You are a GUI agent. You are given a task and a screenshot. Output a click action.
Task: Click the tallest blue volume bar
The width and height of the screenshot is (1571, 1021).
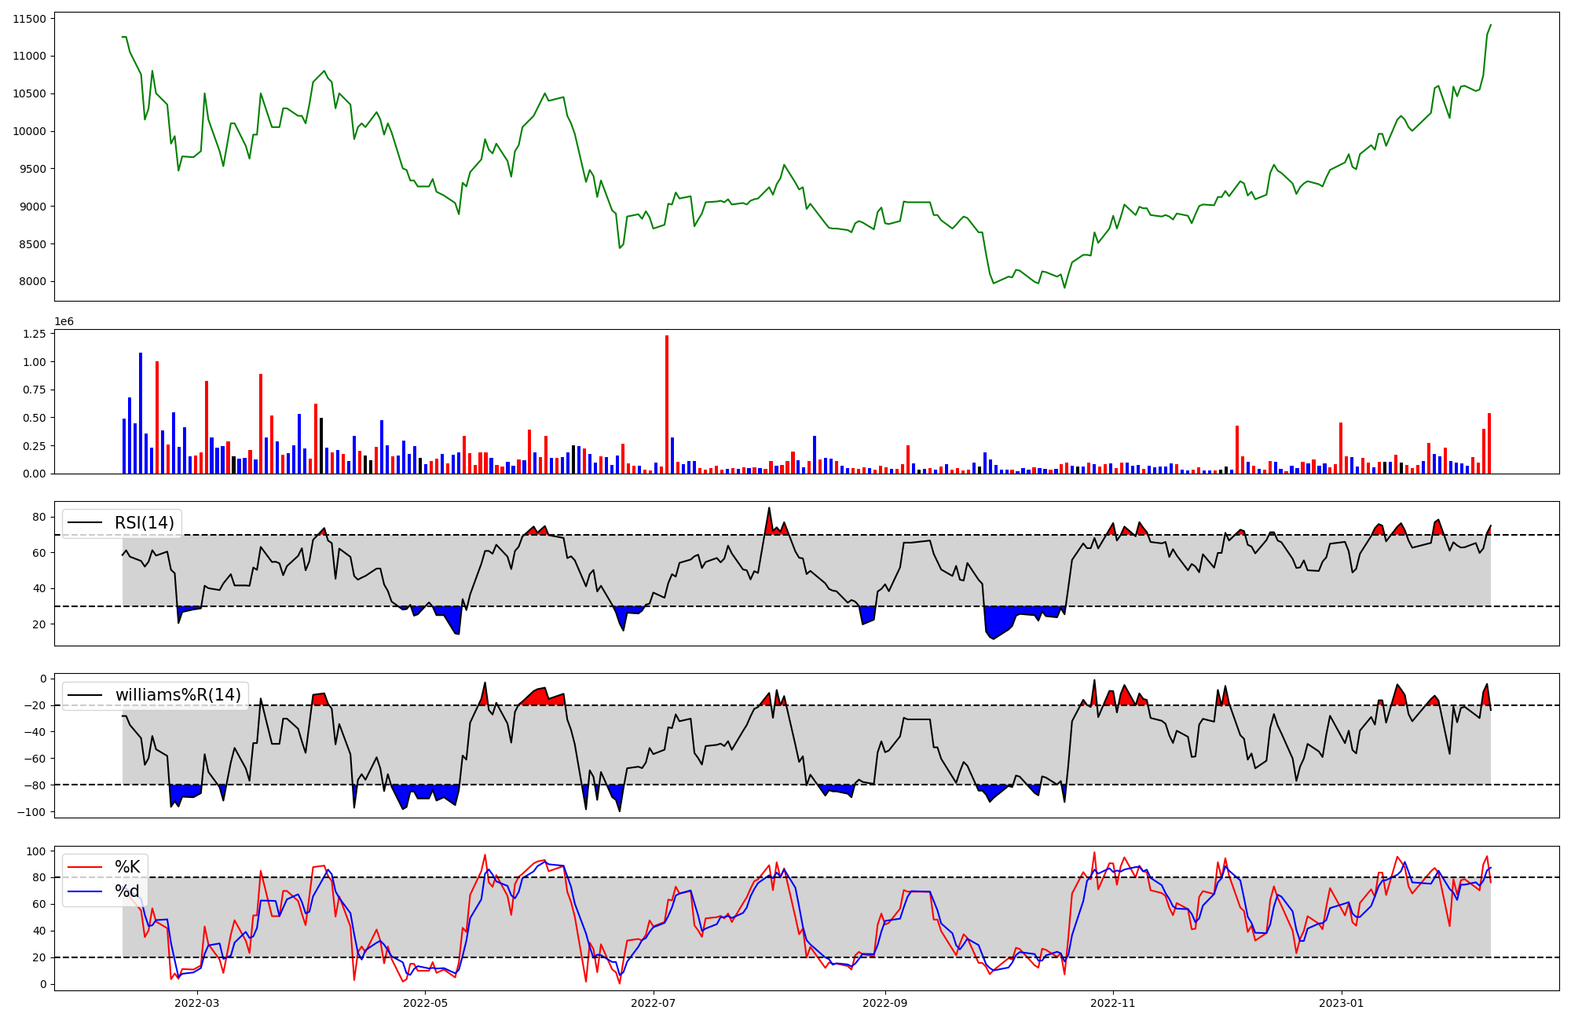tap(141, 413)
